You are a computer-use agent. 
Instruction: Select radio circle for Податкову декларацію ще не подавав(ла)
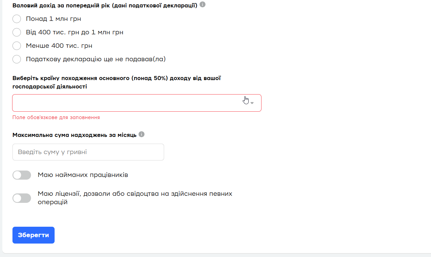17,59
